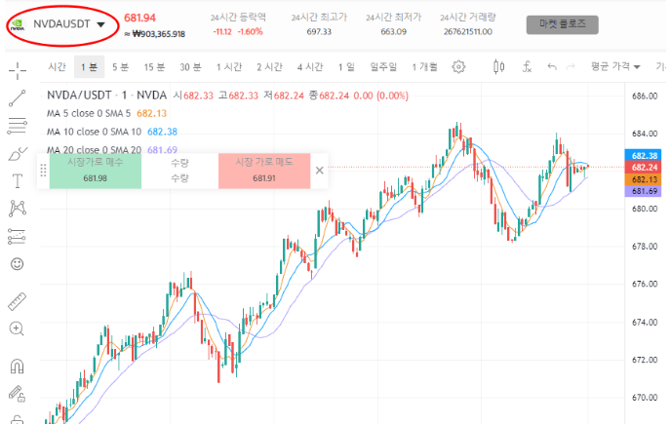
Task: Close the market order panel
Action: tap(319, 171)
